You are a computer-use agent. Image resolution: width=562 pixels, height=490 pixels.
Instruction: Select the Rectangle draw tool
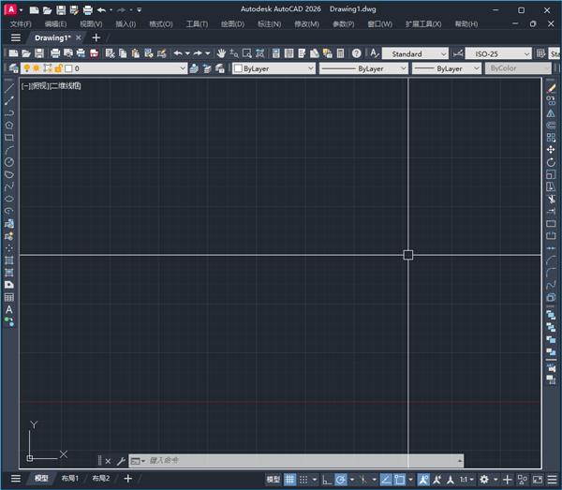tap(9, 138)
